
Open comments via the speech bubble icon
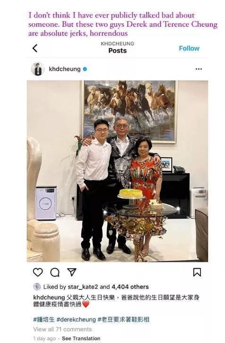pos(55,272)
